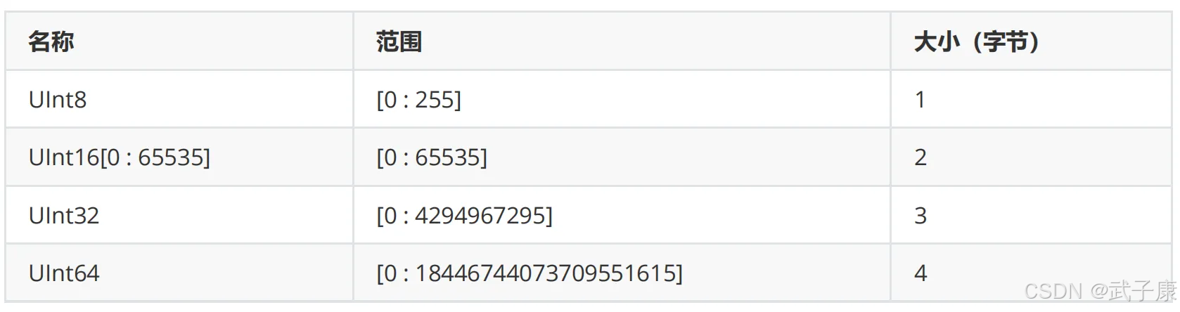Click the size value 4 for UInt64
The image size is (1180, 312).
click(x=921, y=273)
